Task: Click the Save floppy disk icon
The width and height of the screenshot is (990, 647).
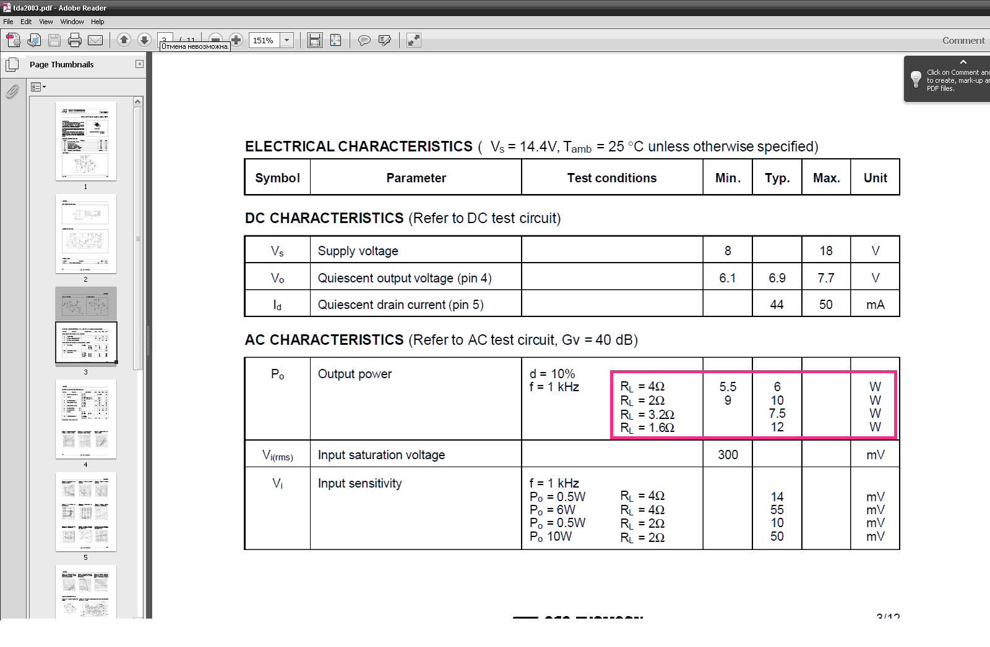Action: point(54,41)
